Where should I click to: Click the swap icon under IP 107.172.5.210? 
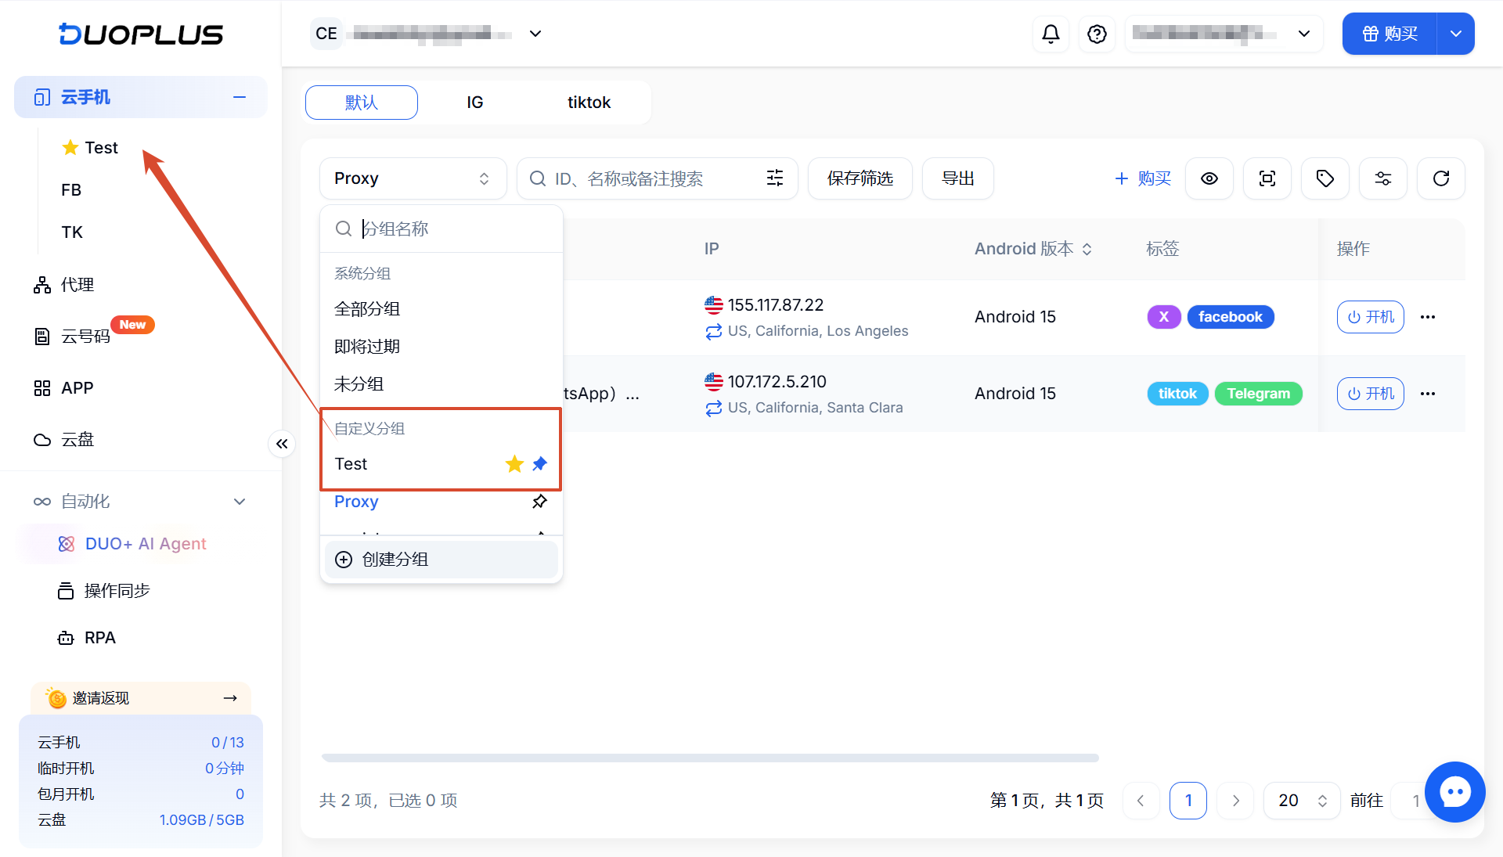(x=713, y=409)
